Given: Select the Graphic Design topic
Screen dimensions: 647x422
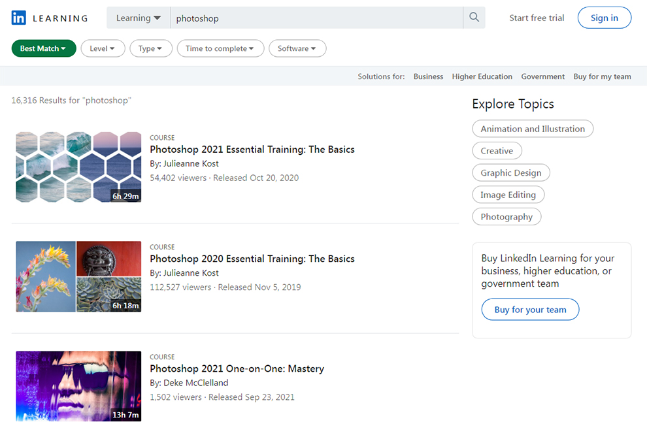Looking at the screenshot, I should click(x=511, y=172).
